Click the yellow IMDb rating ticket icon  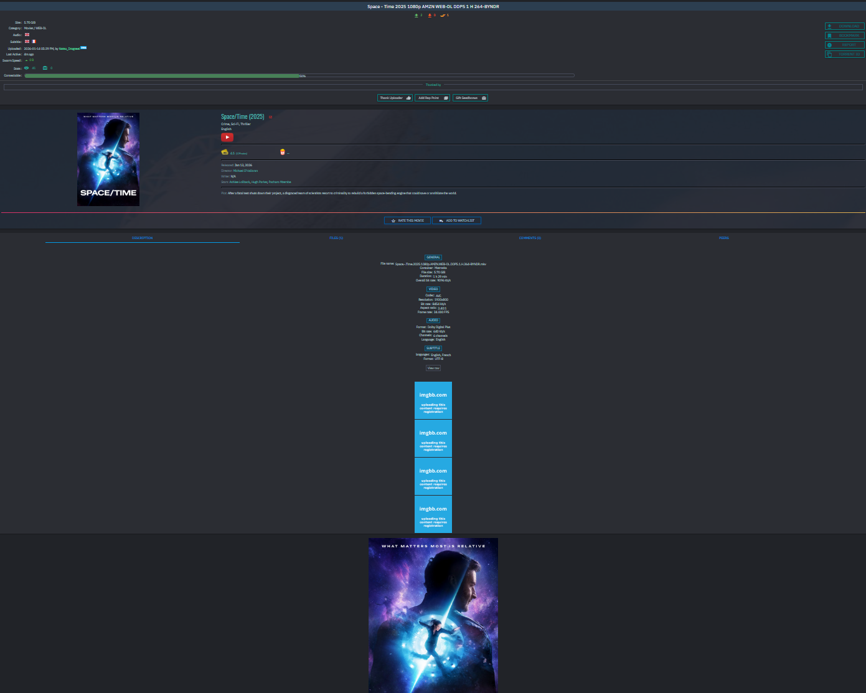pos(225,152)
